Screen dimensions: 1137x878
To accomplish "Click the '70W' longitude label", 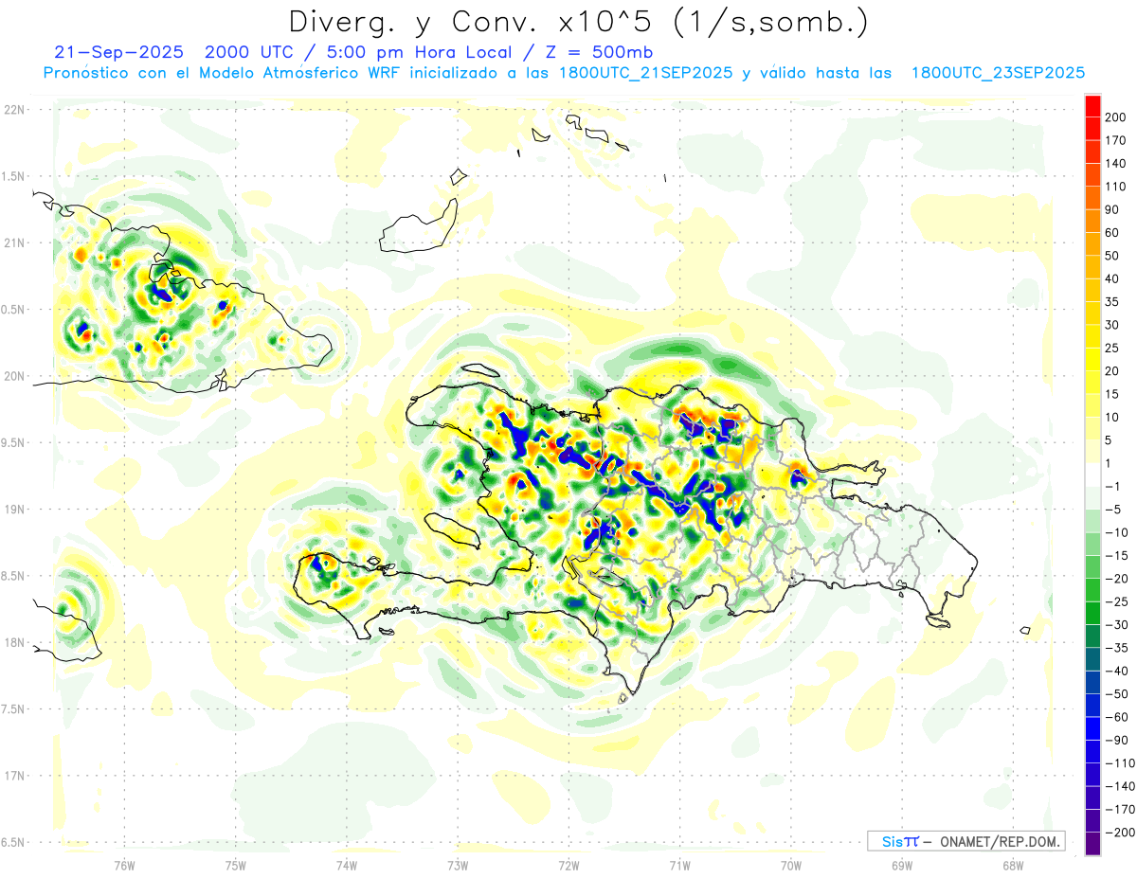I will tap(790, 865).
